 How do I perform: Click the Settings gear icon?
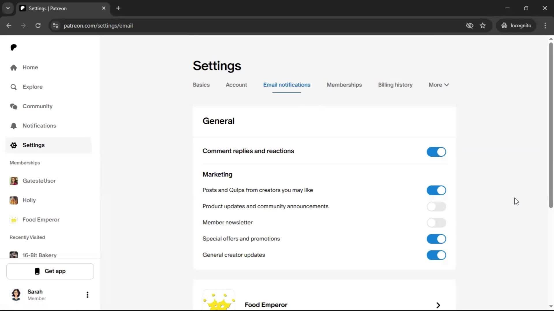click(x=14, y=145)
